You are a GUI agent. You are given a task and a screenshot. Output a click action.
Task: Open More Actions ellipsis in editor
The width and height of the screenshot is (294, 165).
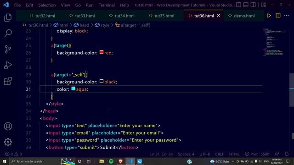pos(287,16)
